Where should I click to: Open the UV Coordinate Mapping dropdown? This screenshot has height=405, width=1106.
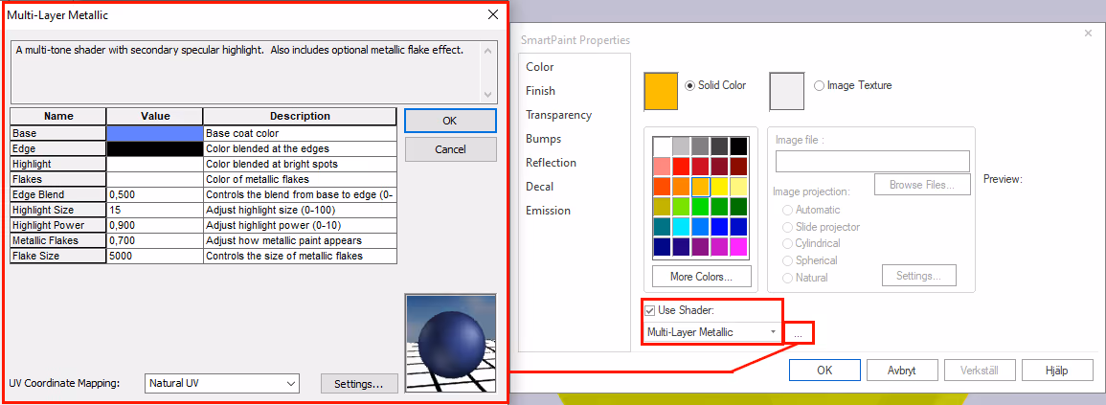click(221, 383)
